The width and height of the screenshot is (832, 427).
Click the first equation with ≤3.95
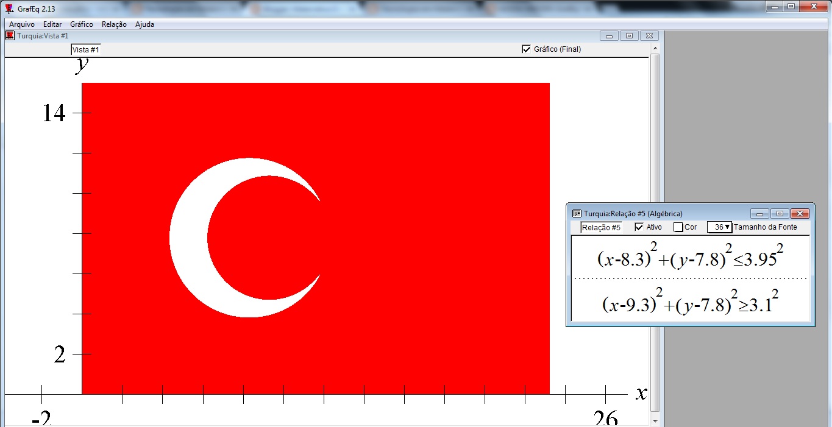[x=690, y=256]
